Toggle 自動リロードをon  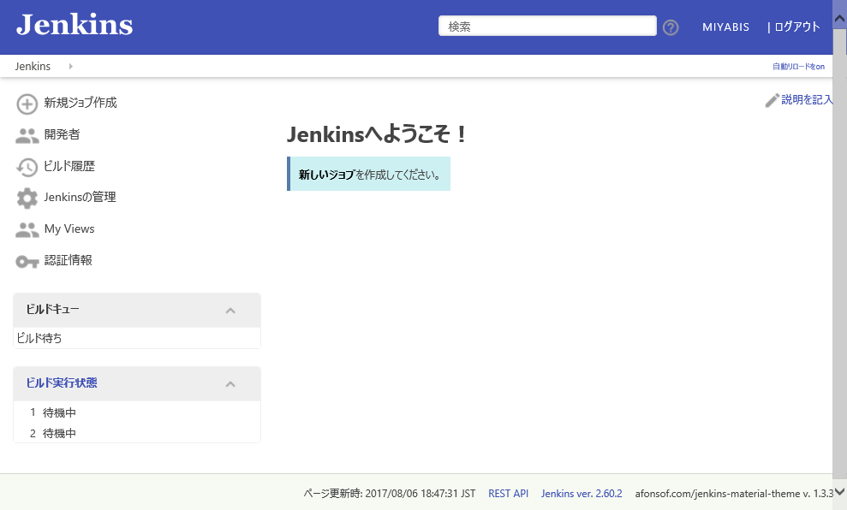(x=798, y=67)
